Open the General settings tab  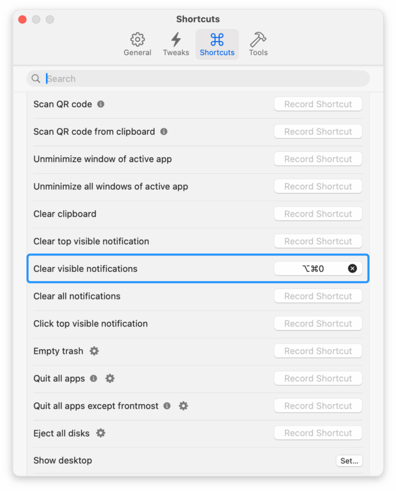tap(137, 45)
